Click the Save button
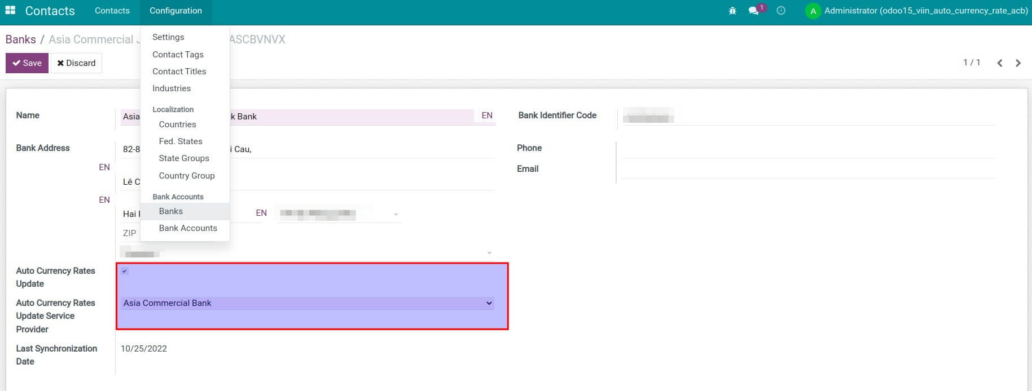 pos(27,63)
